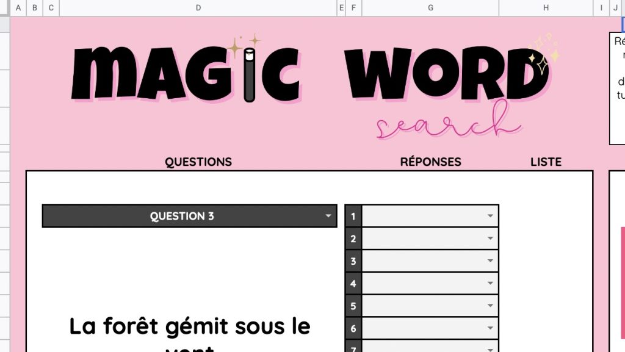This screenshot has width=625, height=352.
Task: Show options for answer row 6
Action: (x=490, y=329)
